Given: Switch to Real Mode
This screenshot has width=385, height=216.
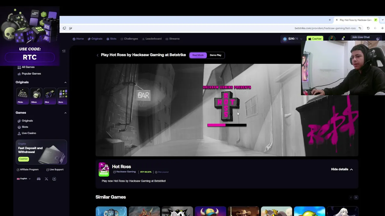Looking at the screenshot, I should (198, 55).
